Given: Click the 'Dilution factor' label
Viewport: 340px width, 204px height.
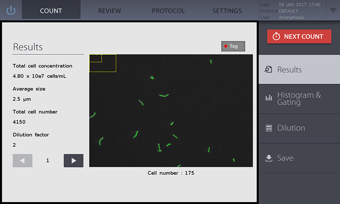Looking at the screenshot, I should (x=31, y=135).
